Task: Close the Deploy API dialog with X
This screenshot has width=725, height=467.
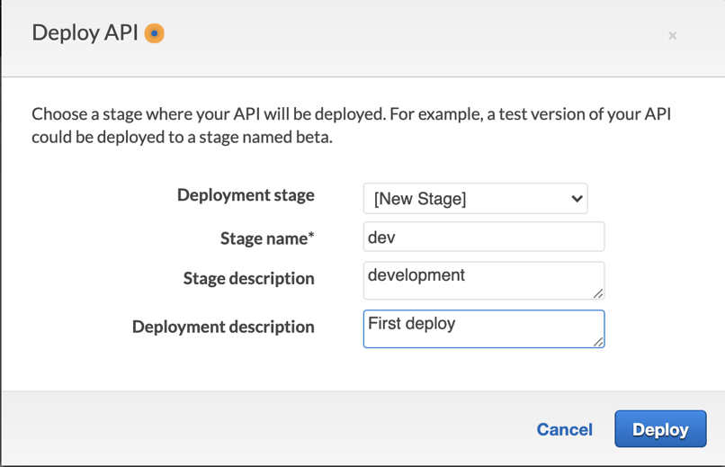Action: pyautogui.click(x=672, y=35)
